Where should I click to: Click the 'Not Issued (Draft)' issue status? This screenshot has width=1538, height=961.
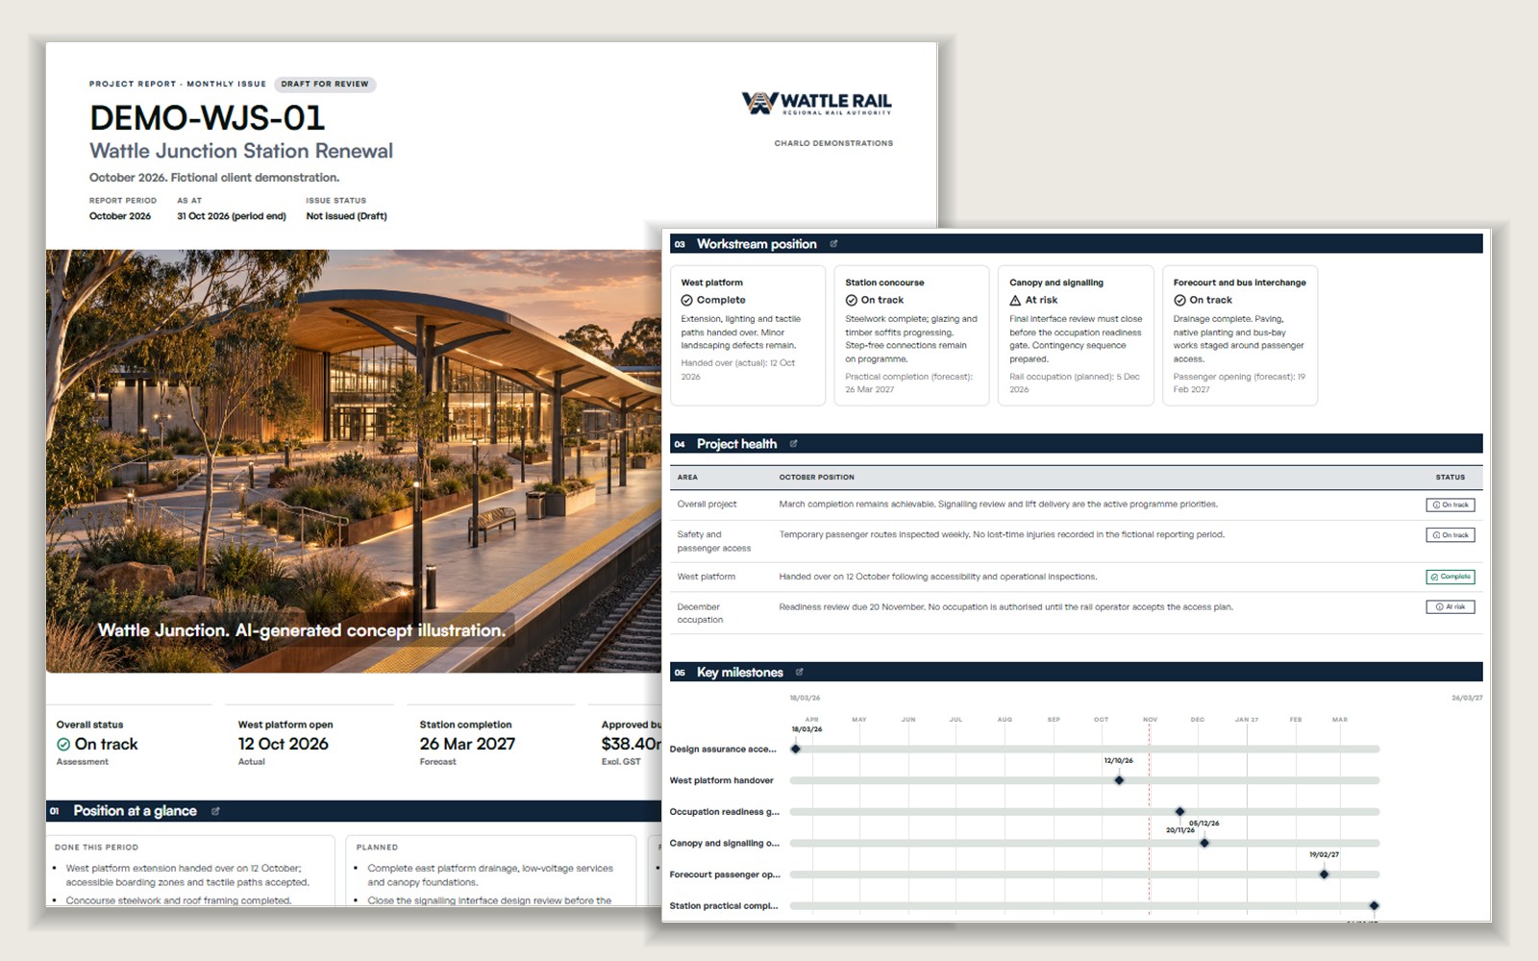(x=346, y=216)
